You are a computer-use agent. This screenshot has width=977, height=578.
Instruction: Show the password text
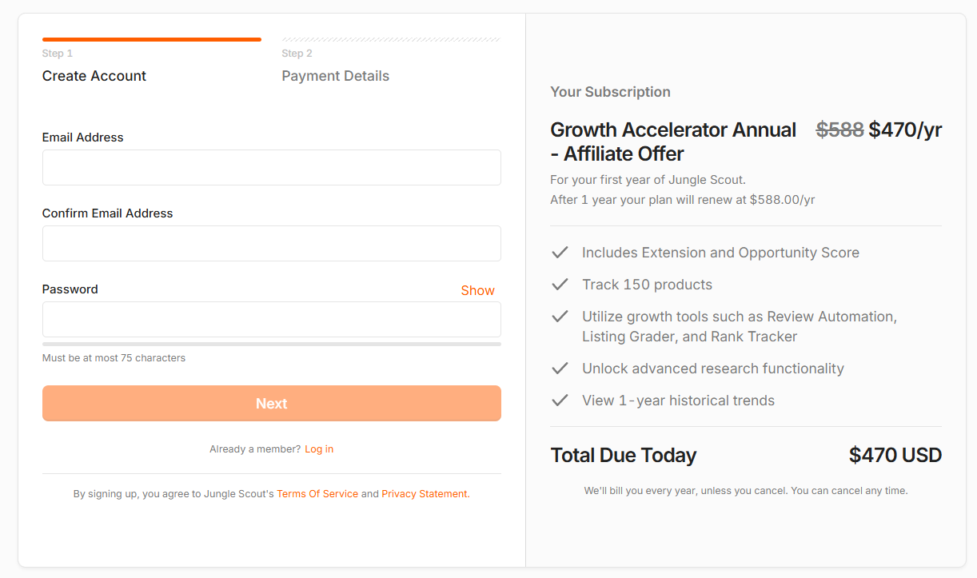[477, 291]
